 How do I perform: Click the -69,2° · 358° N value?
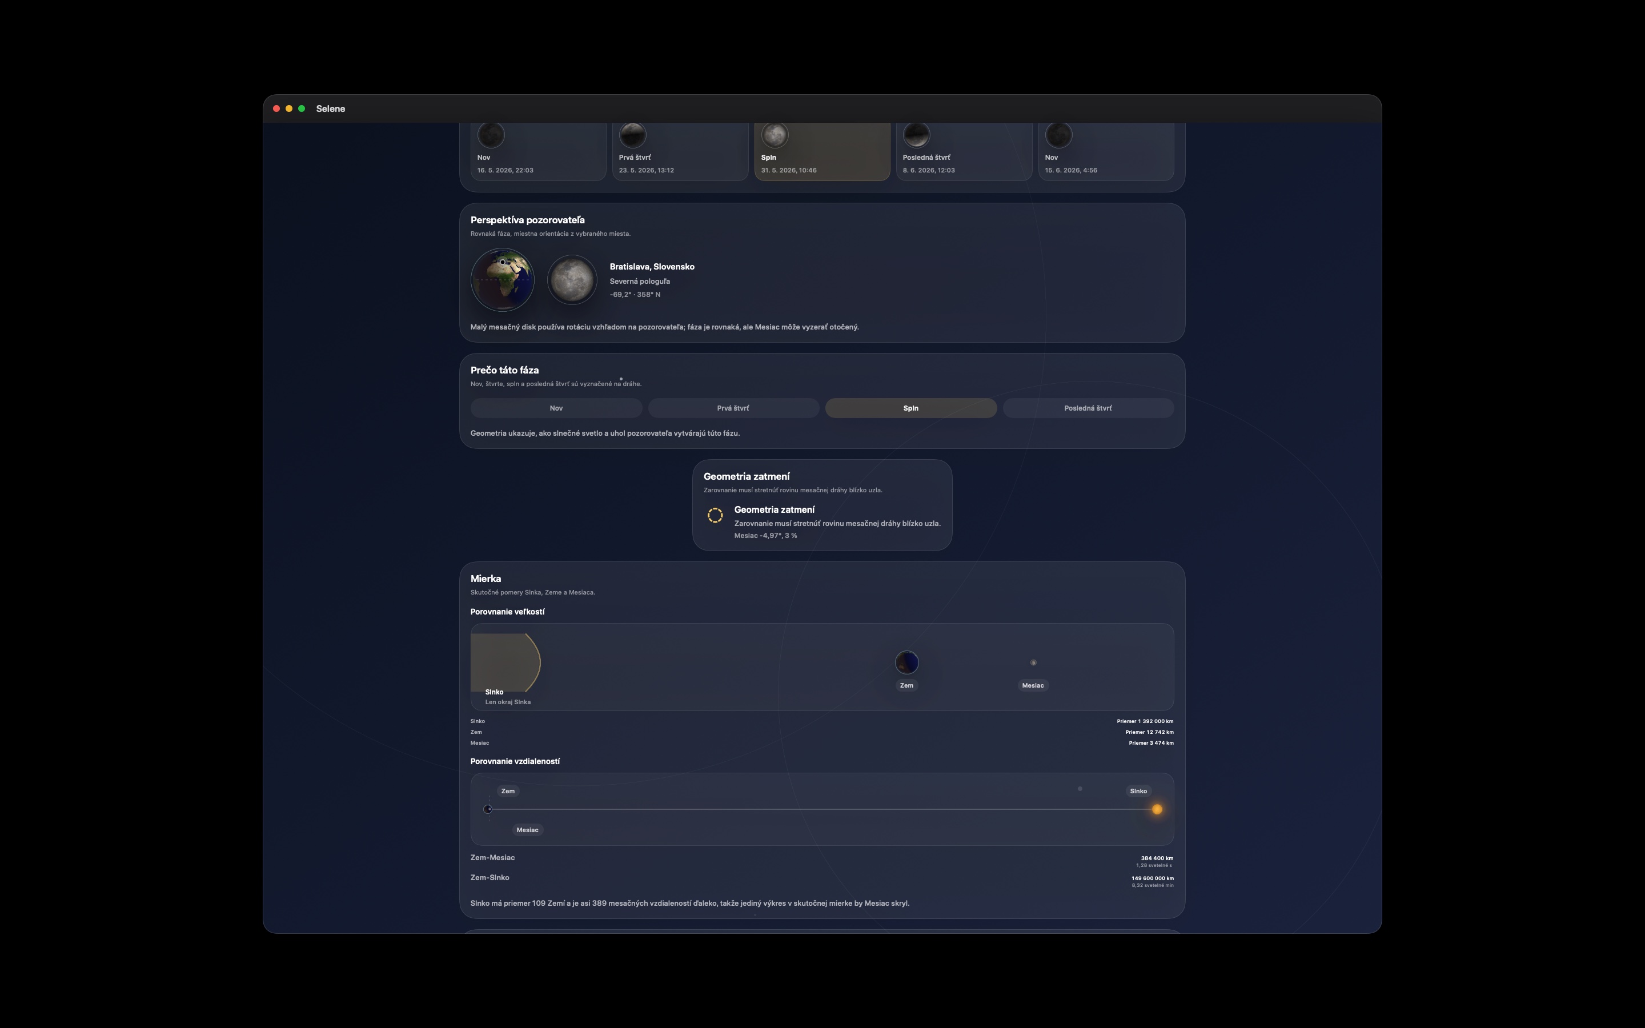pyautogui.click(x=635, y=294)
